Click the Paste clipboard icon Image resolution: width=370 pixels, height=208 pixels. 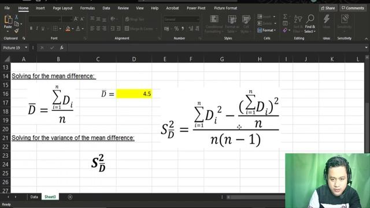[8, 20]
